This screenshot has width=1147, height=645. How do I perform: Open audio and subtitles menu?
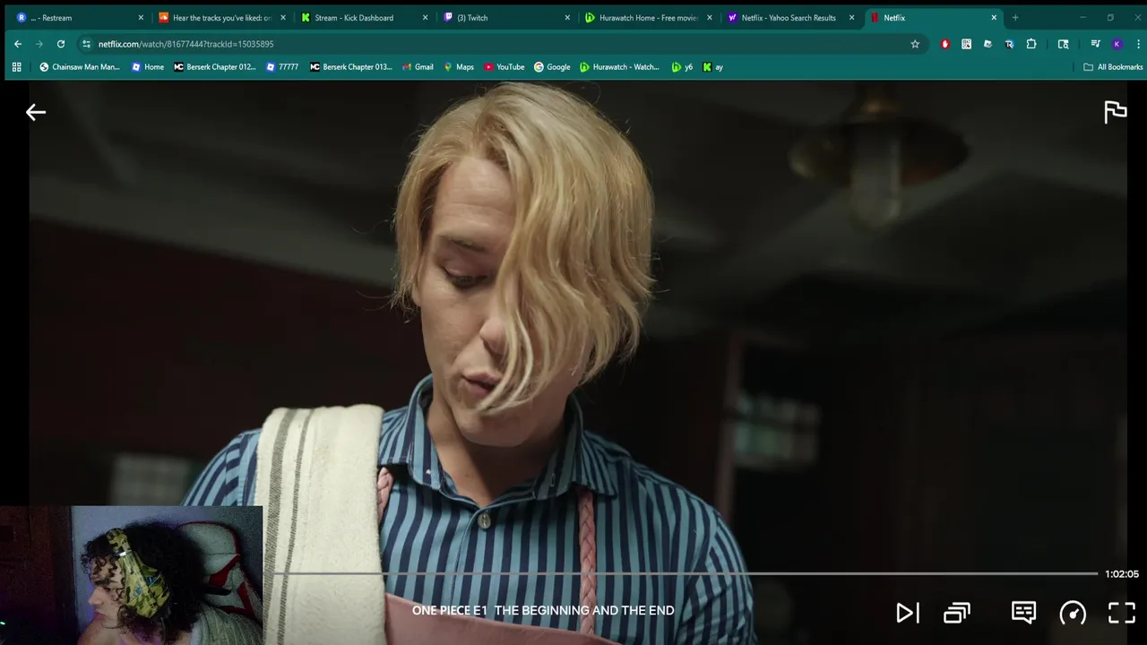(1023, 613)
